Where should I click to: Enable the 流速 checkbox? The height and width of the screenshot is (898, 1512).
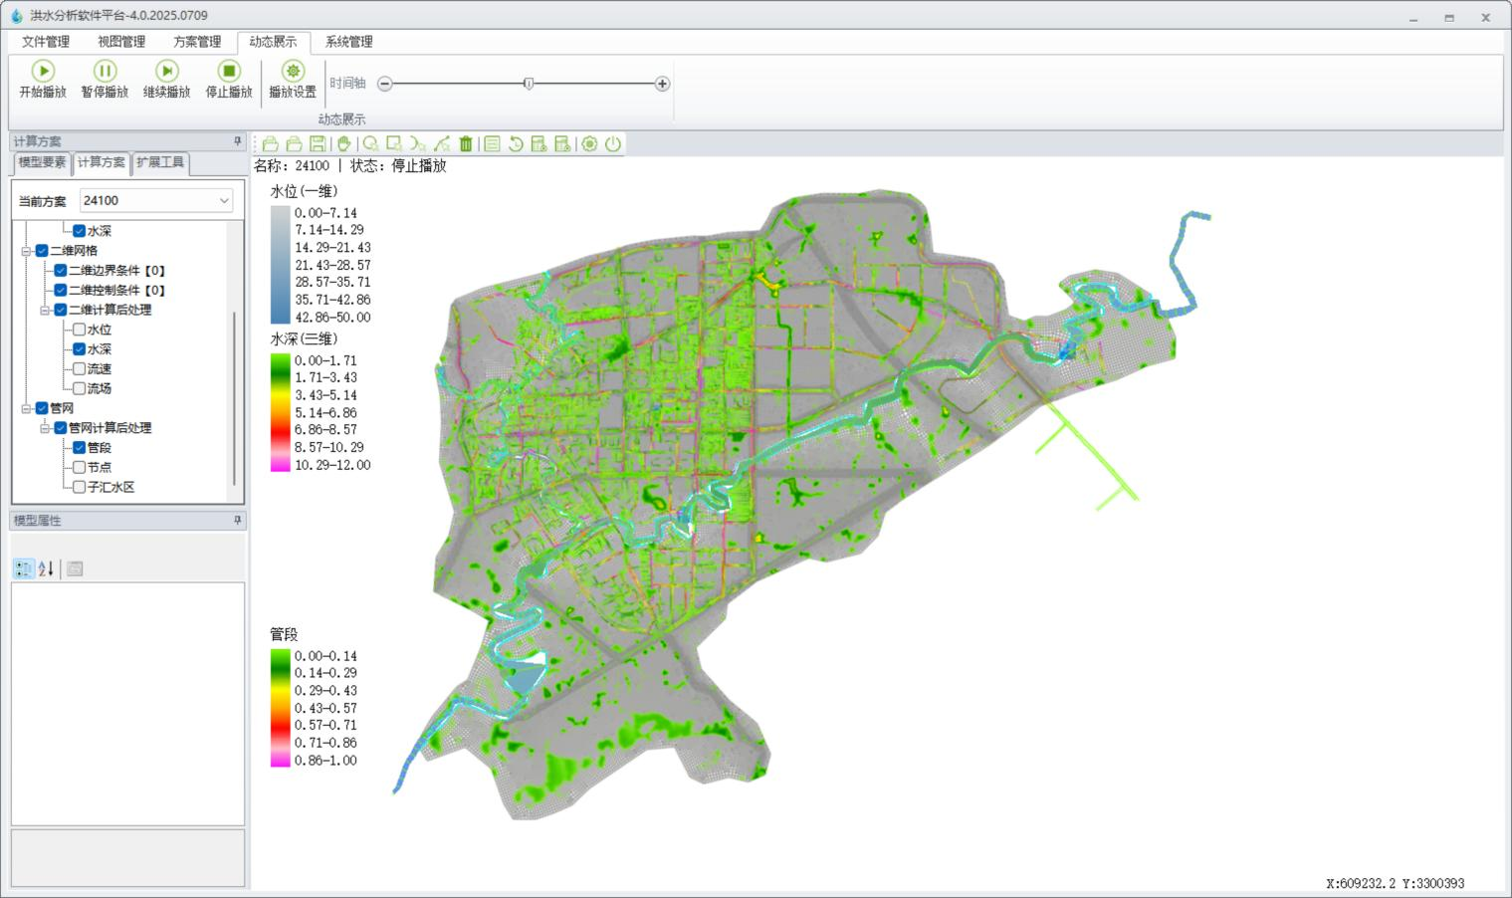[x=80, y=369]
